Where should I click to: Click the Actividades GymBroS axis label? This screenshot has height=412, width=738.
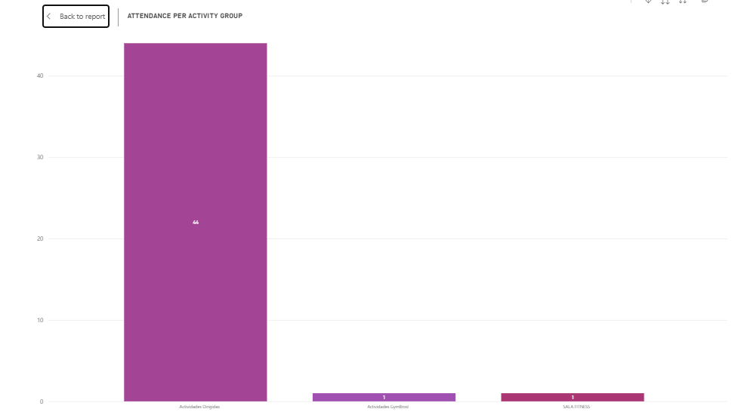(x=388, y=407)
